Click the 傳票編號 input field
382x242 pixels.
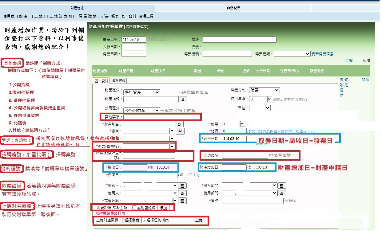227,54
